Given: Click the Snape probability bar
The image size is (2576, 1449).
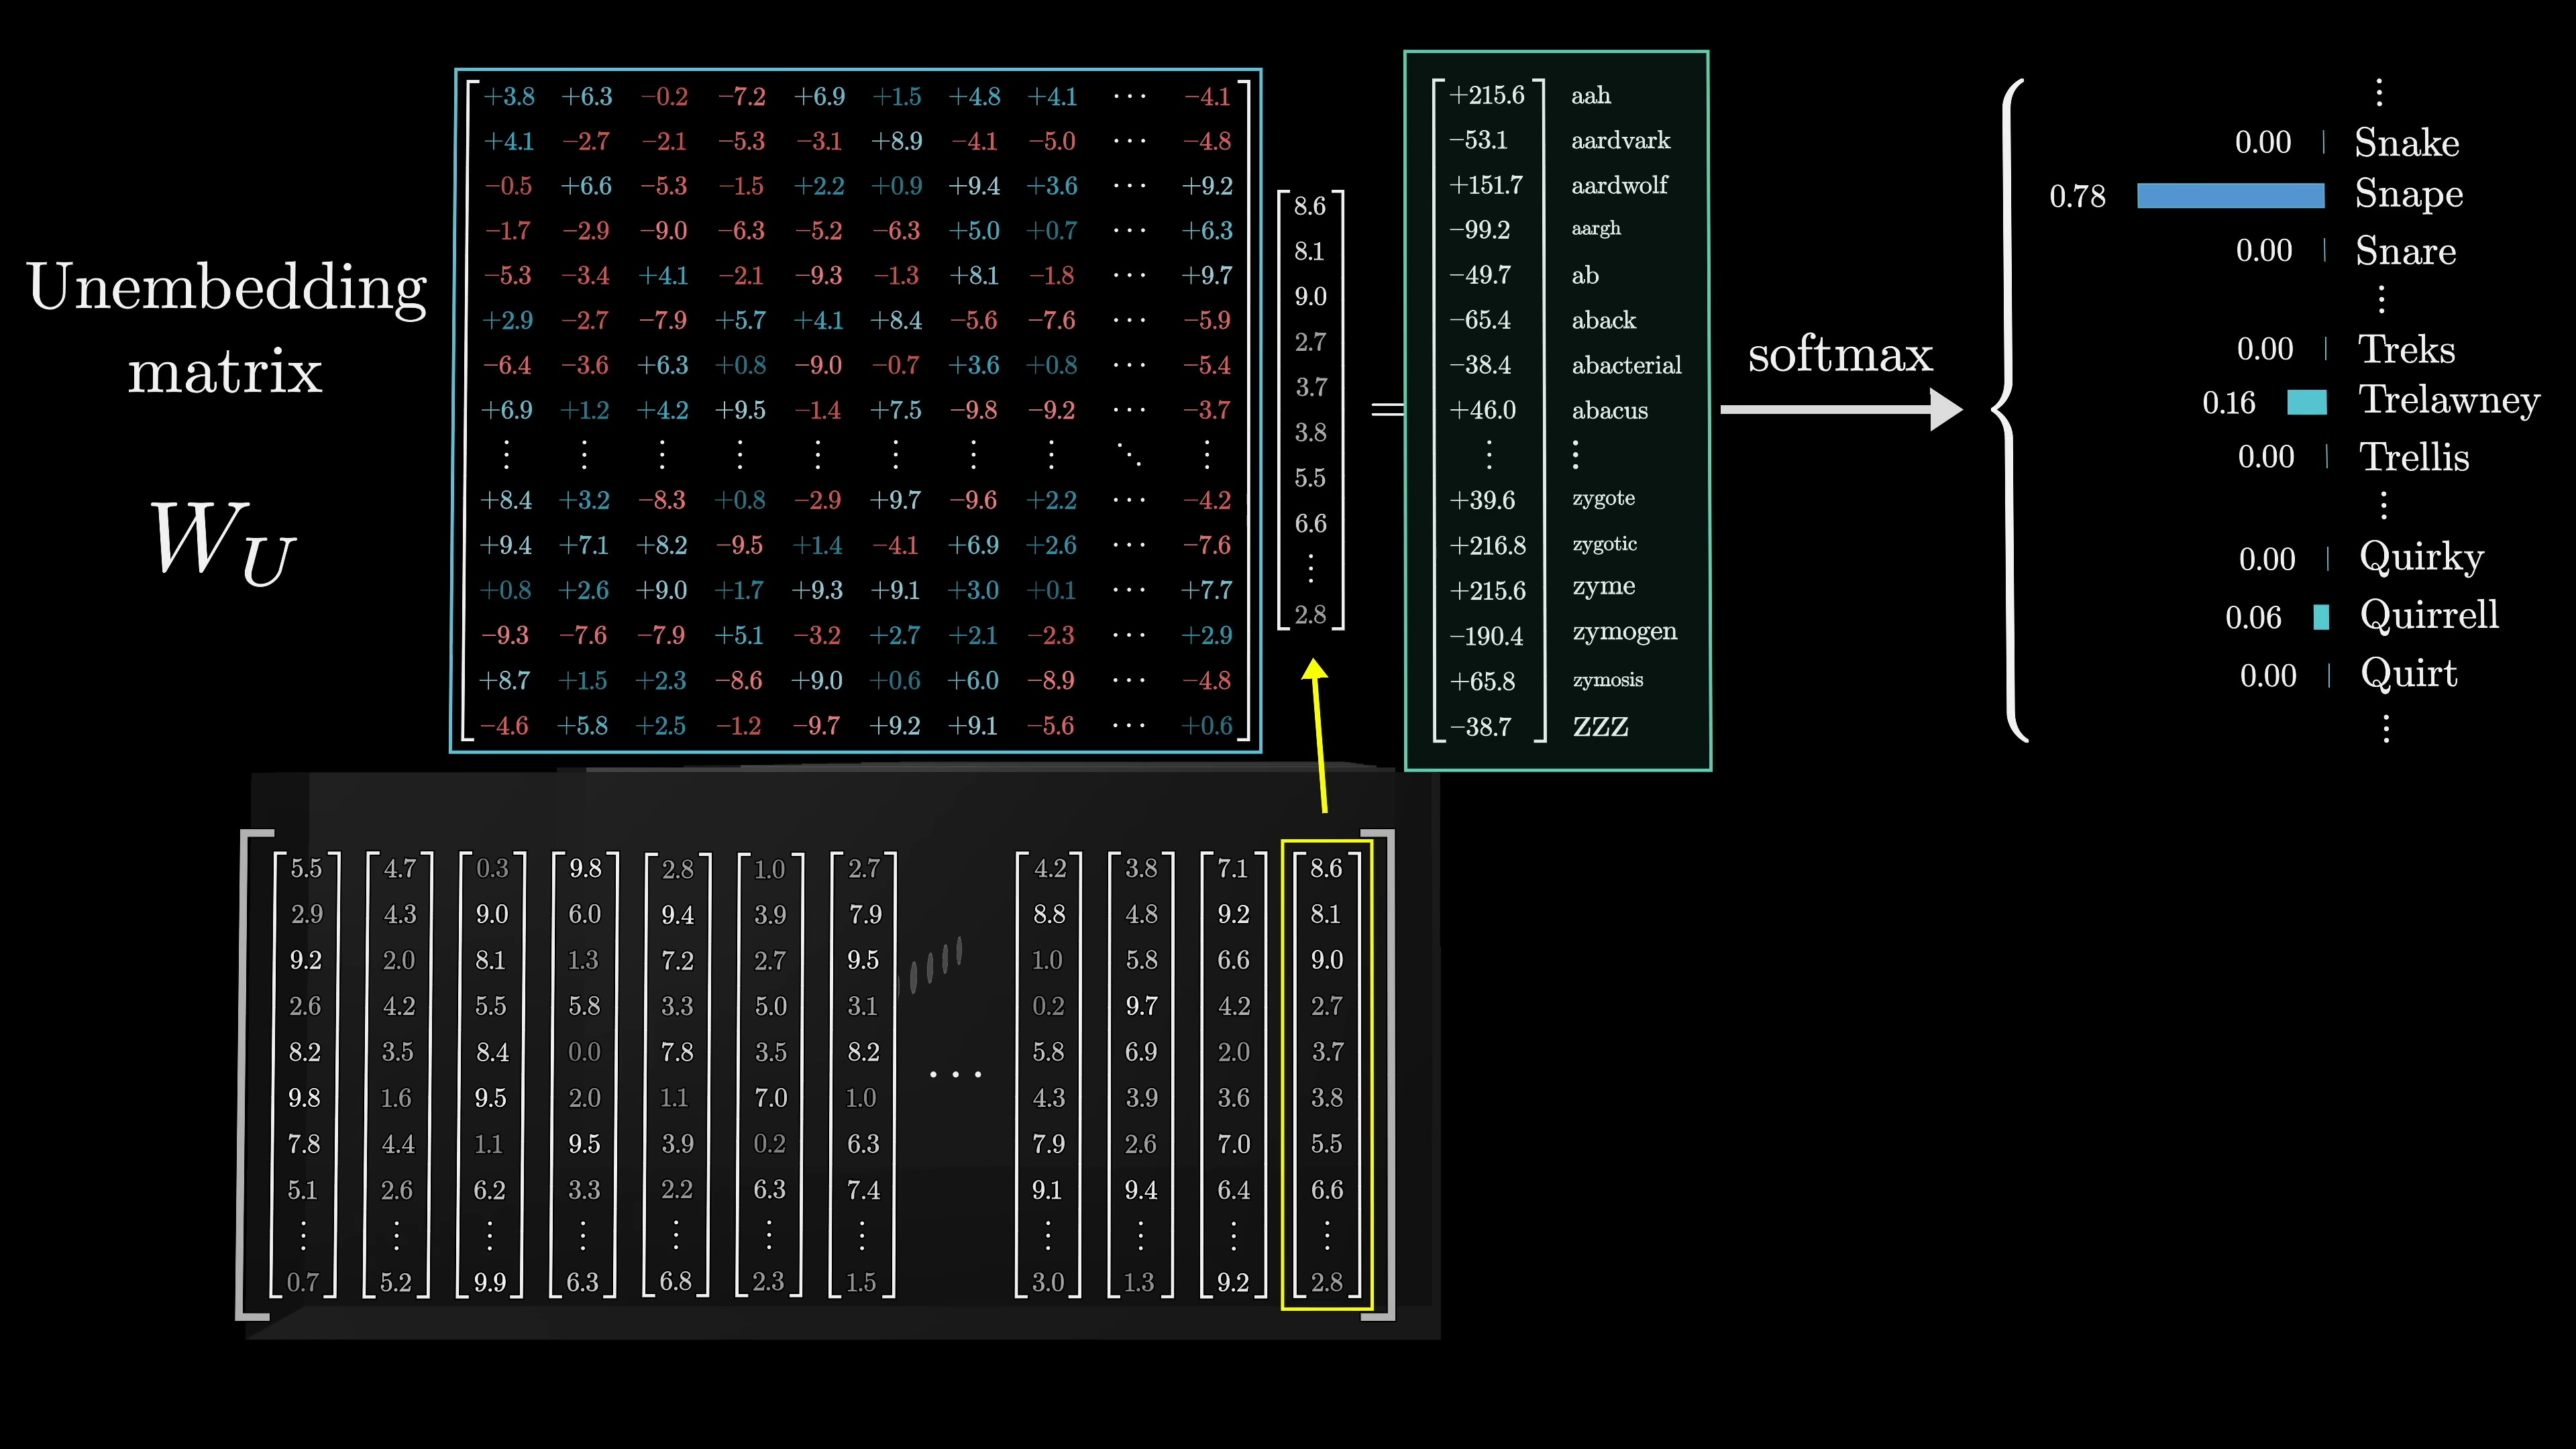Looking at the screenshot, I should coord(2230,195).
